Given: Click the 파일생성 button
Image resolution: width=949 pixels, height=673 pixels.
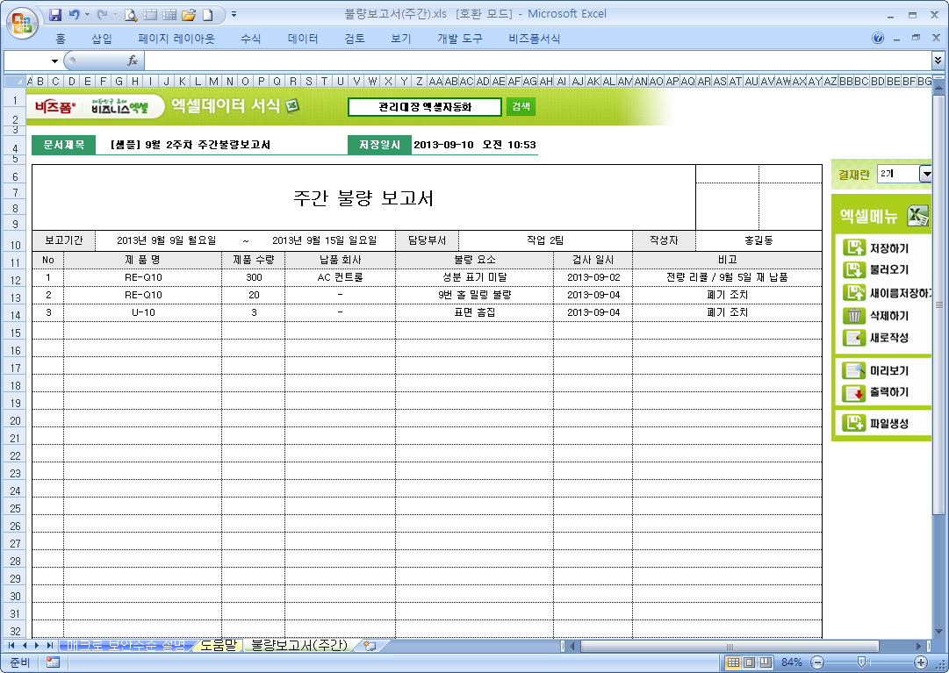Looking at the screenshot, I should point(876,423).
